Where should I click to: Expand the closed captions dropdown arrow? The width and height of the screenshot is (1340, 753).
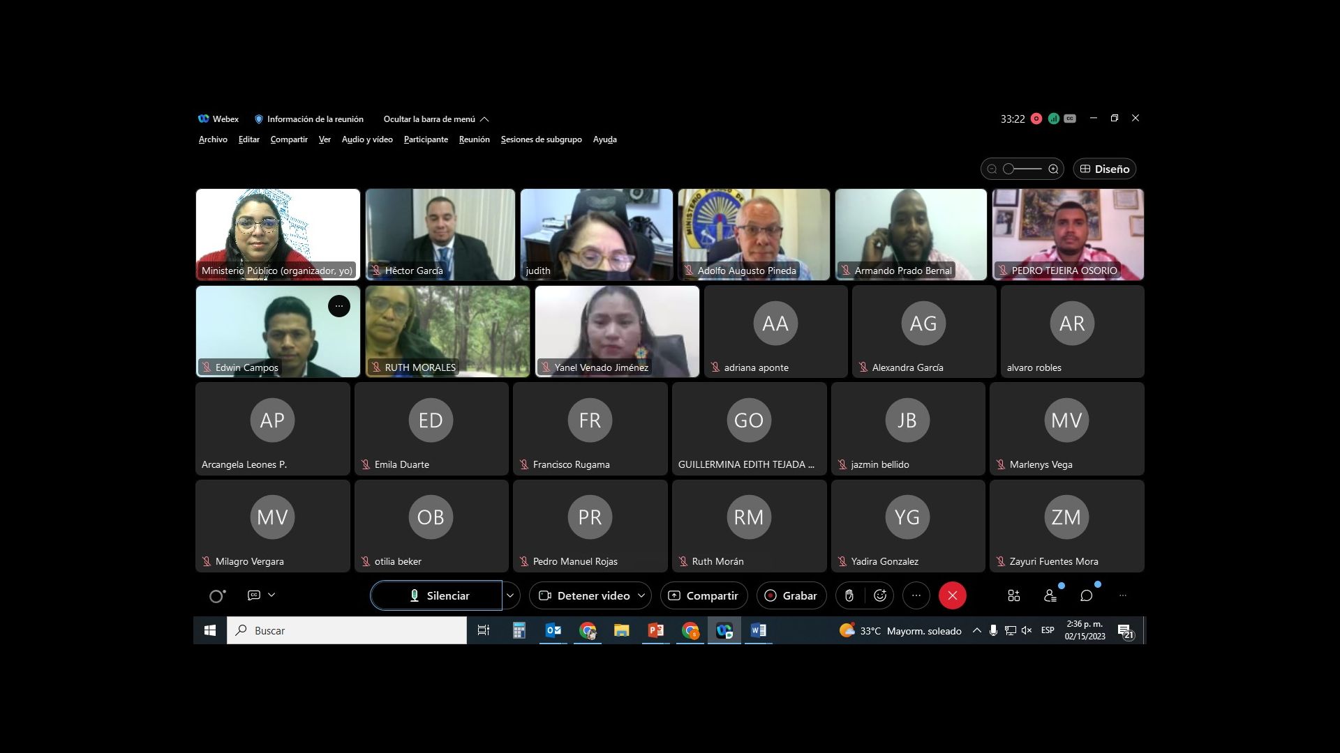click(271, 595)
